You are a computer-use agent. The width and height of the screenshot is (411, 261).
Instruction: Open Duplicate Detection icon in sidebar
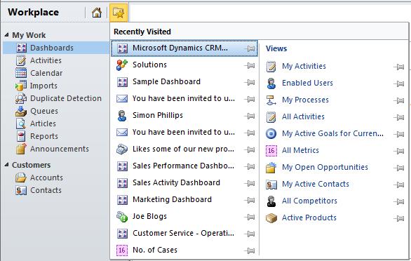click(21, 98)
